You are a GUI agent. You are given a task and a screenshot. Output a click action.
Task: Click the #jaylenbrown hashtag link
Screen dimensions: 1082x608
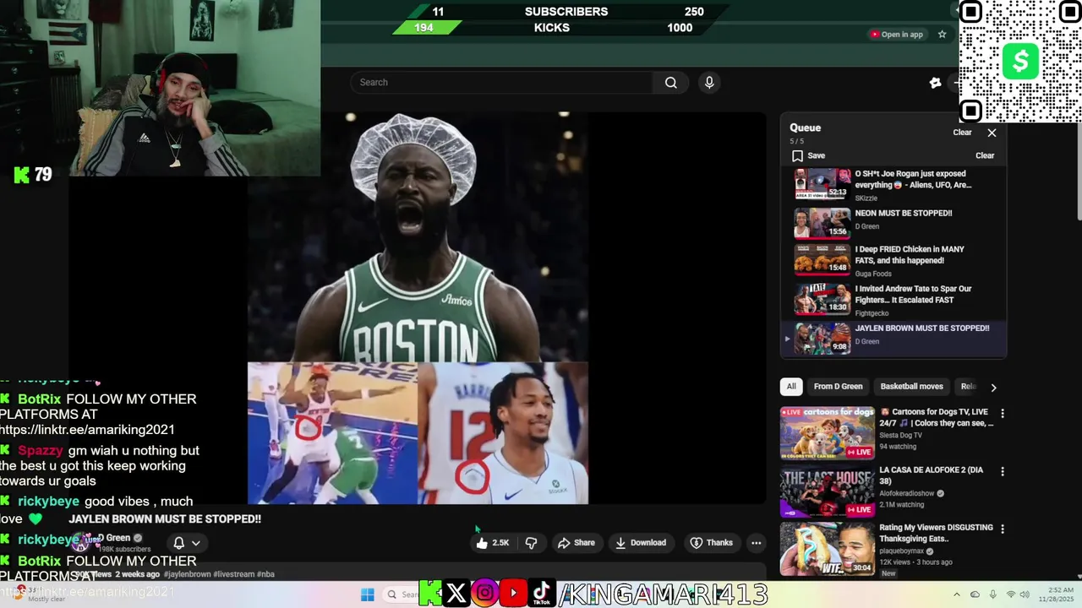coord(186,574)
